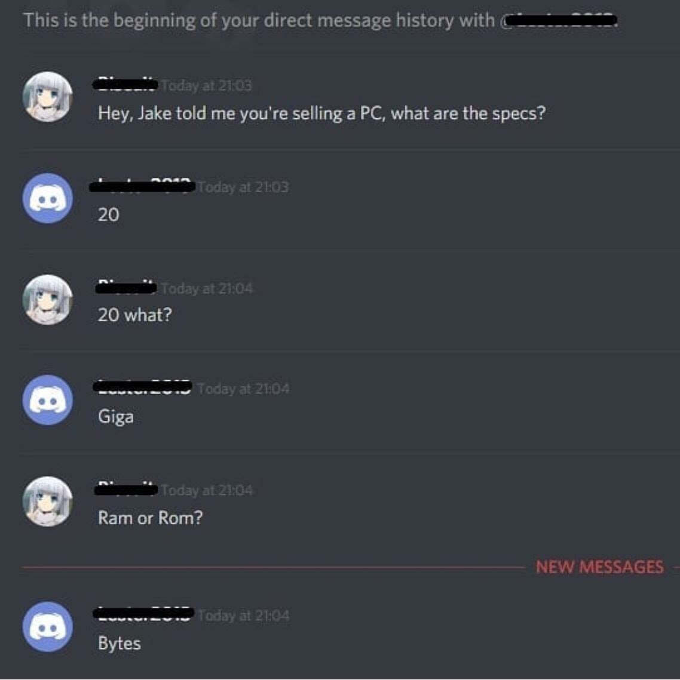Open the Discord avatar next to "Giga"
The height and width of the screenshot is (680, 680).
coord(47,400)
